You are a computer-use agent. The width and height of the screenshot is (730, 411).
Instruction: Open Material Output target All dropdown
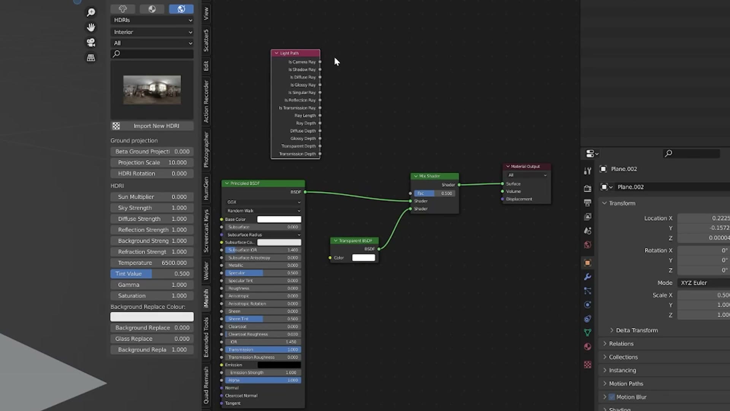[x=527, y=175]
